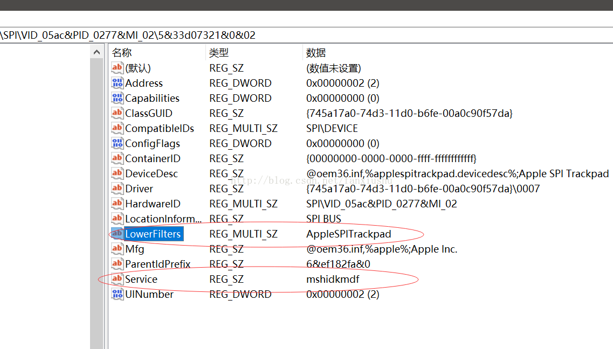Select the ConfigFlags value name
This screenshot has height=349, width=613.
coord(153,144)
